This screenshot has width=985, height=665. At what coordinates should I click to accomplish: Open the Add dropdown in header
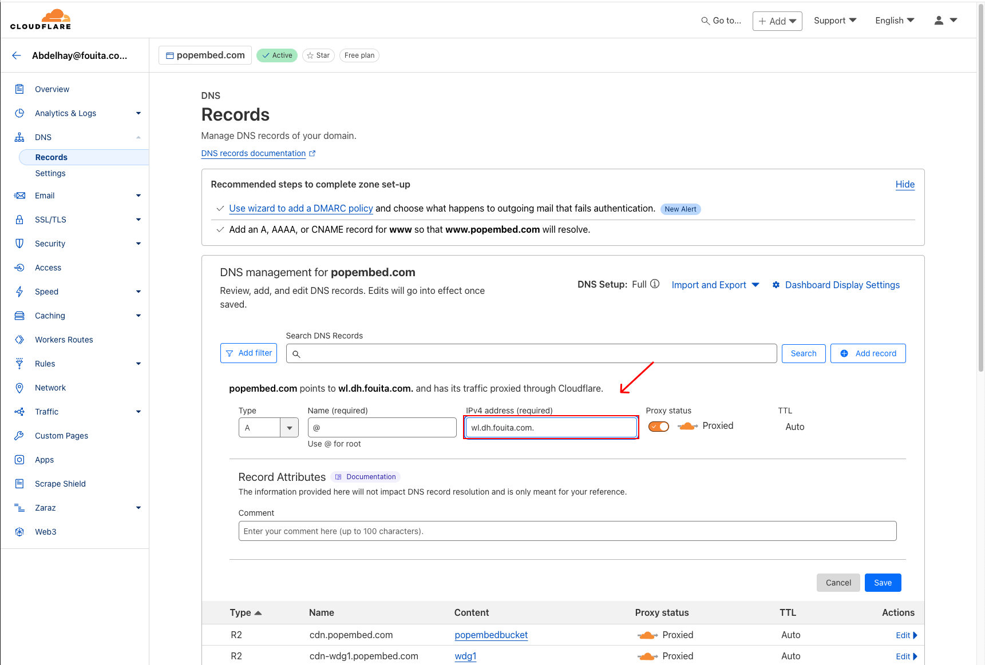[x=777, y=21]
